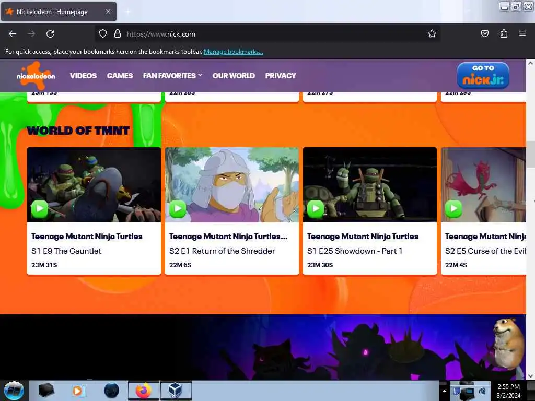Play Return of the Shredder via play button
The height and width of the screenshot is (401, 535).
(178, 208)
